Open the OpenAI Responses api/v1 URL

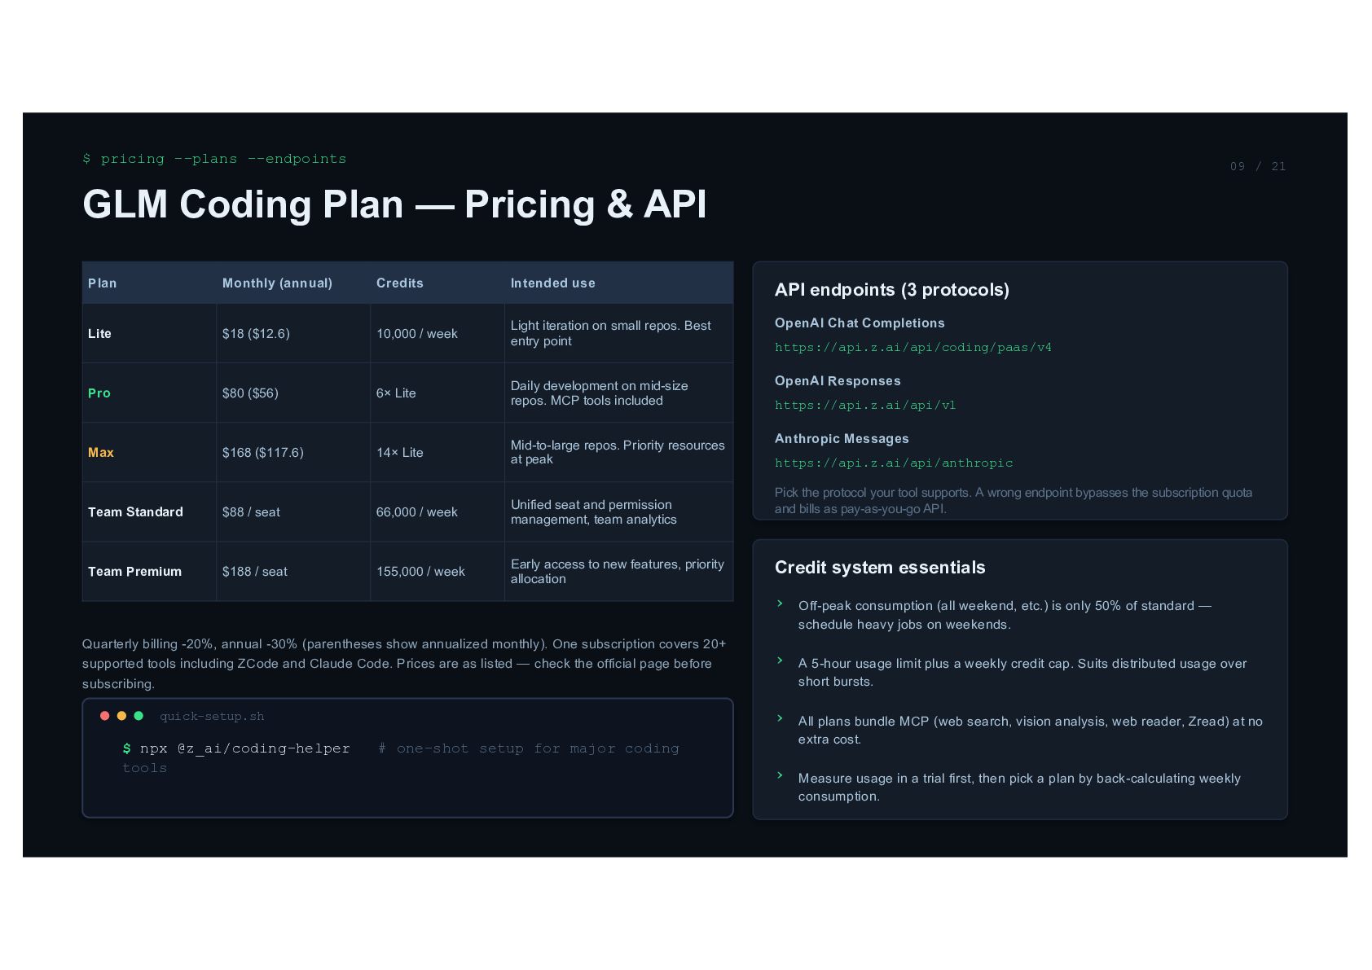(x=865, y=406)
